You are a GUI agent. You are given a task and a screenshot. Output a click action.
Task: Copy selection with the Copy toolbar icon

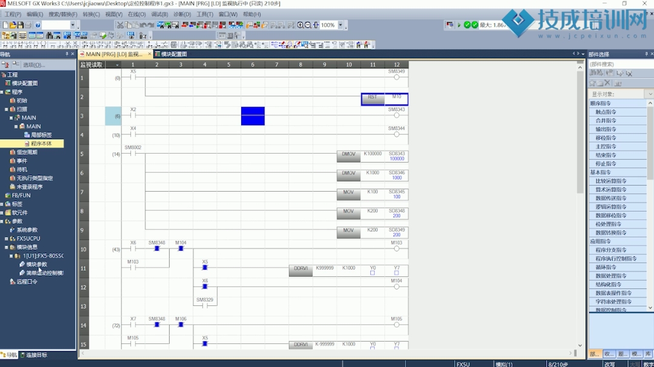pos(128,25)
